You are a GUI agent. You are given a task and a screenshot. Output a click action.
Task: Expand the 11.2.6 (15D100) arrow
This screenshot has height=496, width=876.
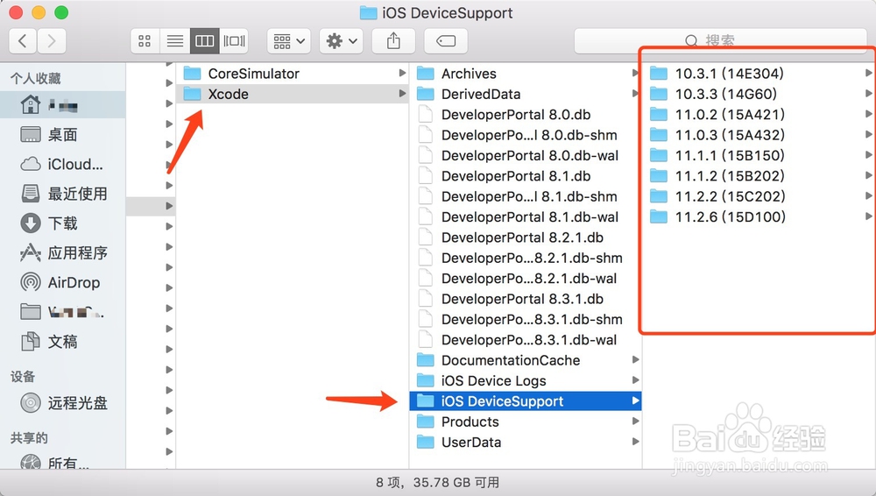(x=869, y=217)
